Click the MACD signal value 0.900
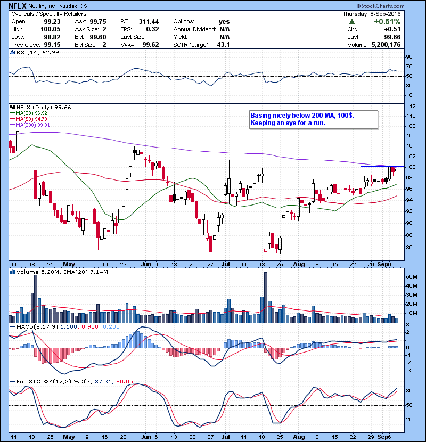 pos(90,327)
